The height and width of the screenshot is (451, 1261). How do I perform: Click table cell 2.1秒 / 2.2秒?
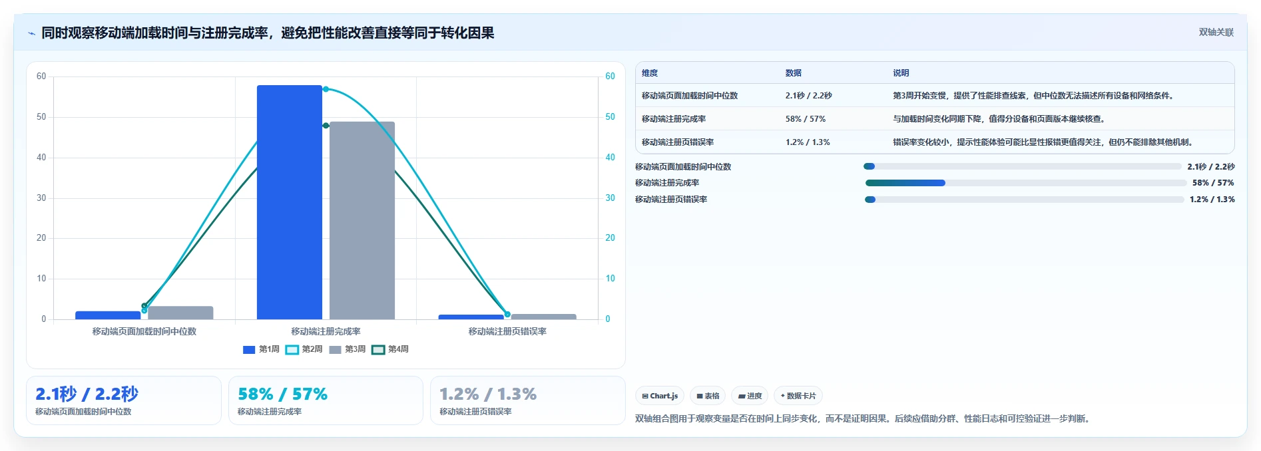[808, 96]
